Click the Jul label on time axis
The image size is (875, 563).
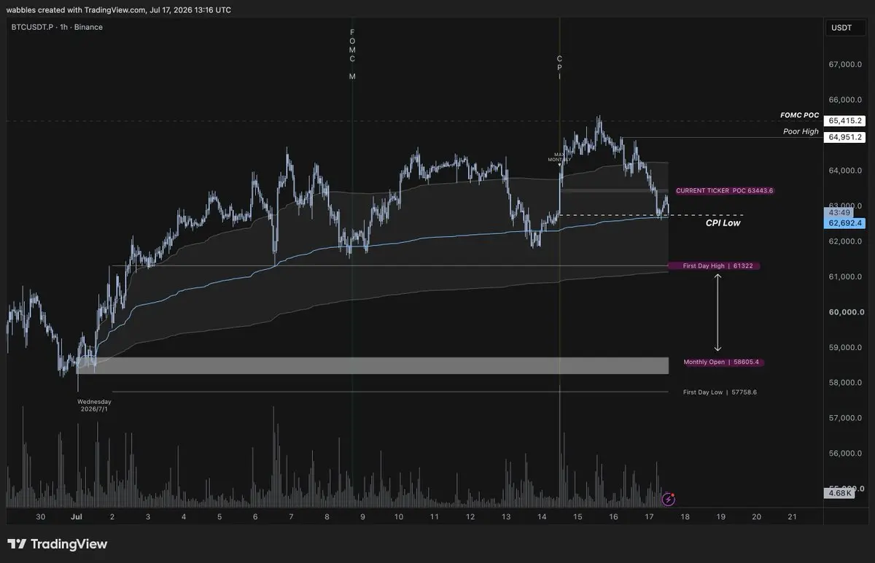[x=76, y=516]
